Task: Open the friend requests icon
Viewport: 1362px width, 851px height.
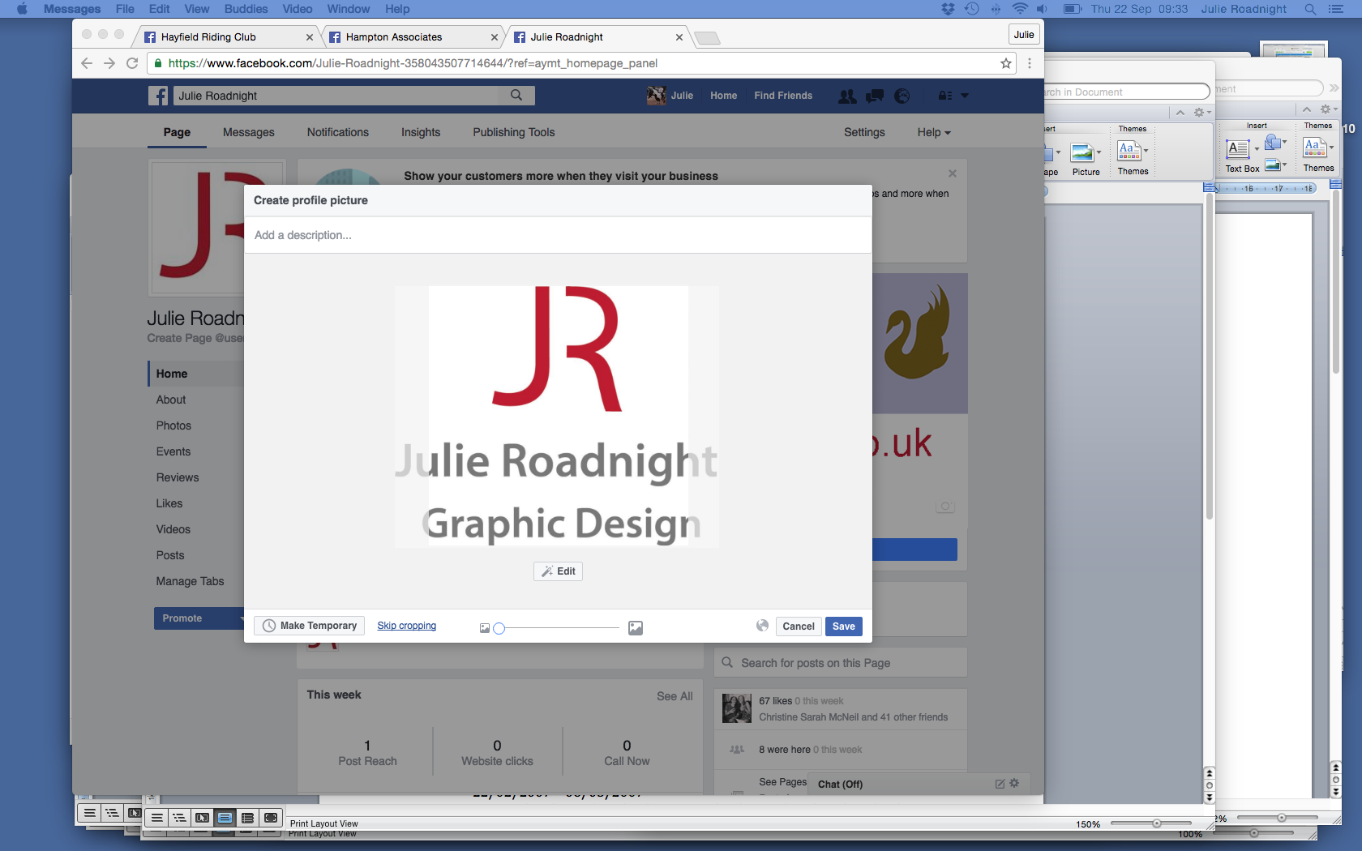Action: [847, 96]
